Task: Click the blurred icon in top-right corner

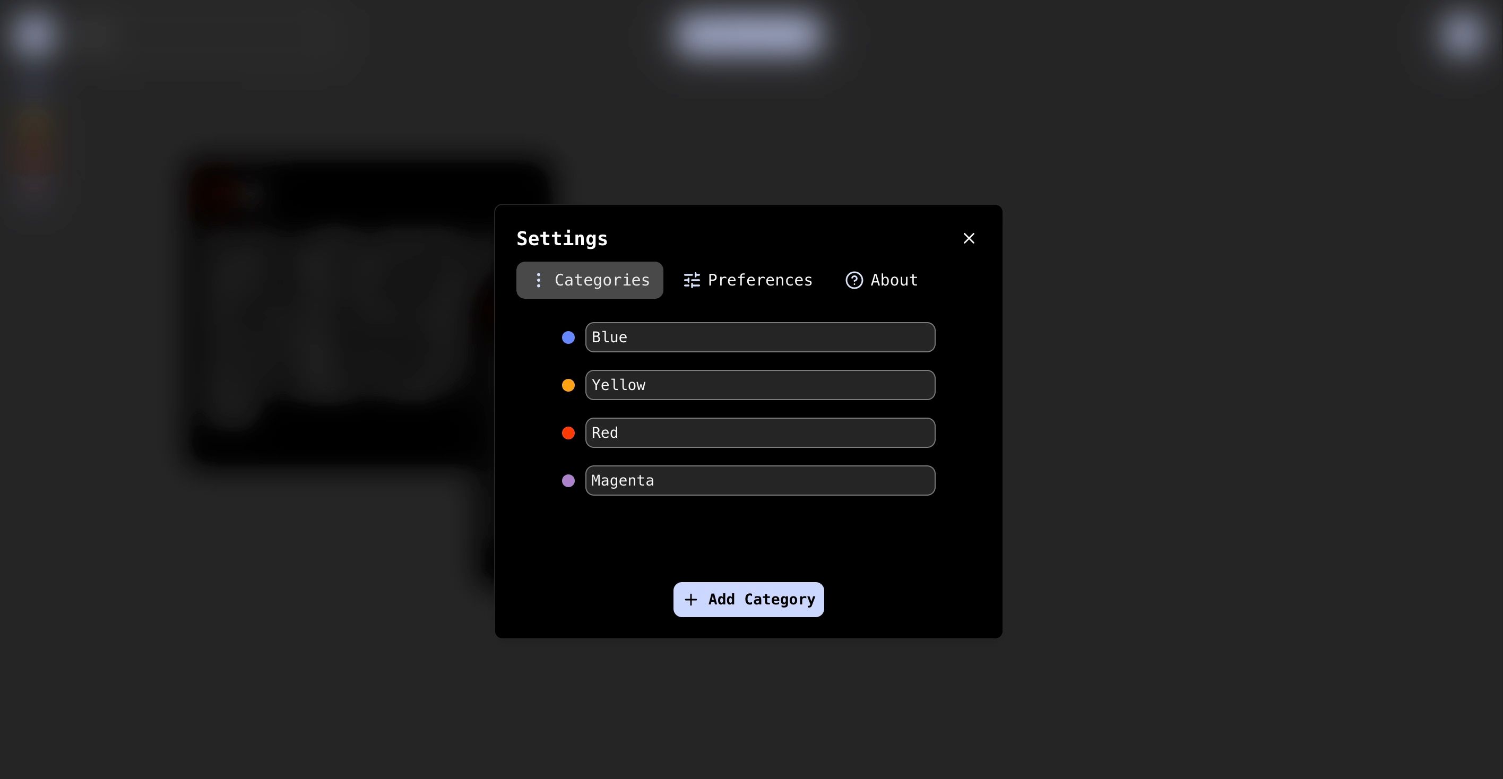Action: click(1461, 35)
